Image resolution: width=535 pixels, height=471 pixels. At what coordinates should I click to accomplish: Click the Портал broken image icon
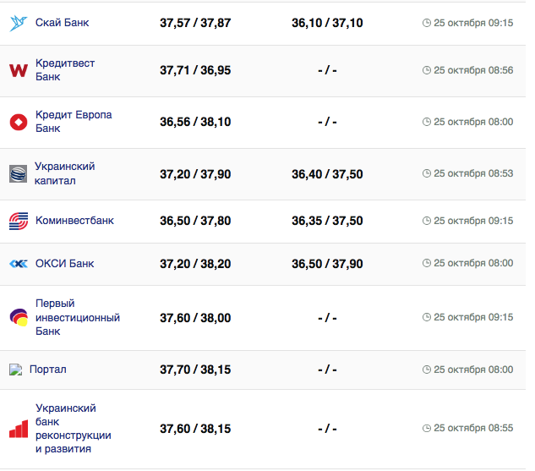coord(15,370)
